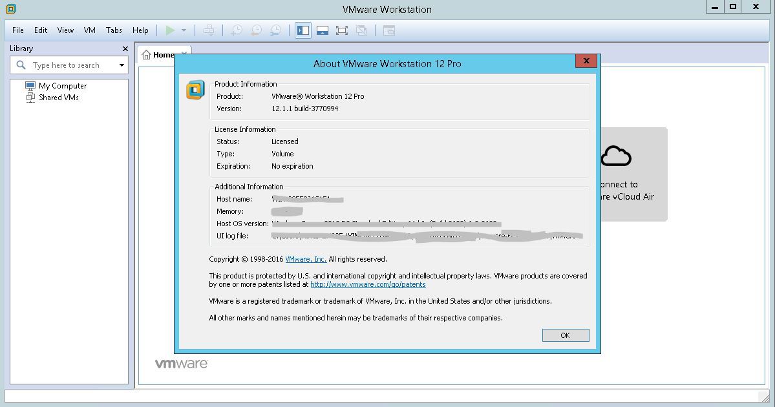Click the Revert to Snapshot icon
This screenshot has height=407, width=775.
(256, 30)
